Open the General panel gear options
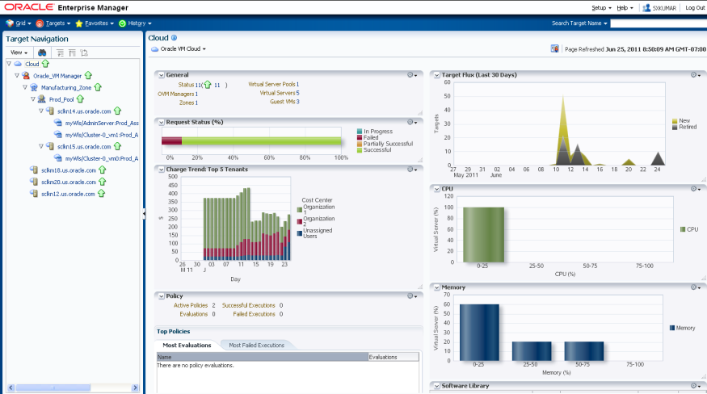707x394 pixels. 411,75
